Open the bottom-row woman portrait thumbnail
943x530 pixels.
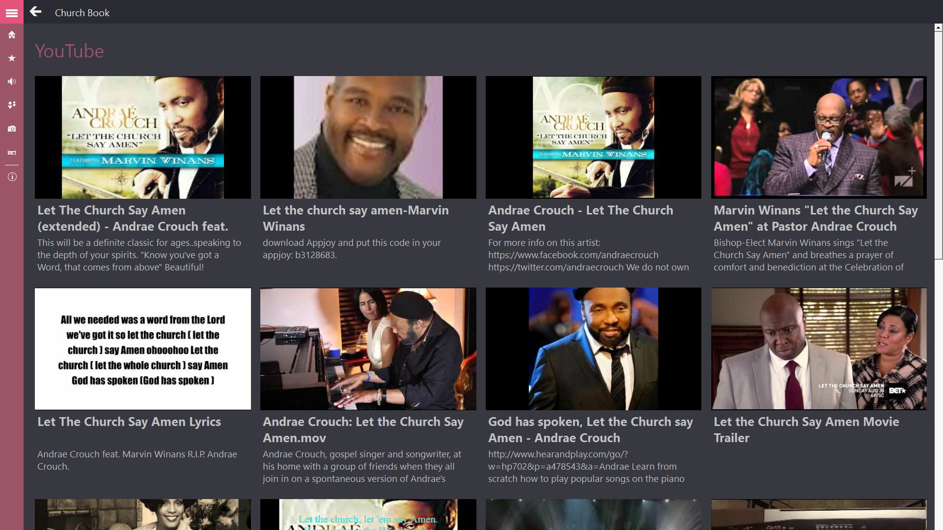tap(143, 514)
